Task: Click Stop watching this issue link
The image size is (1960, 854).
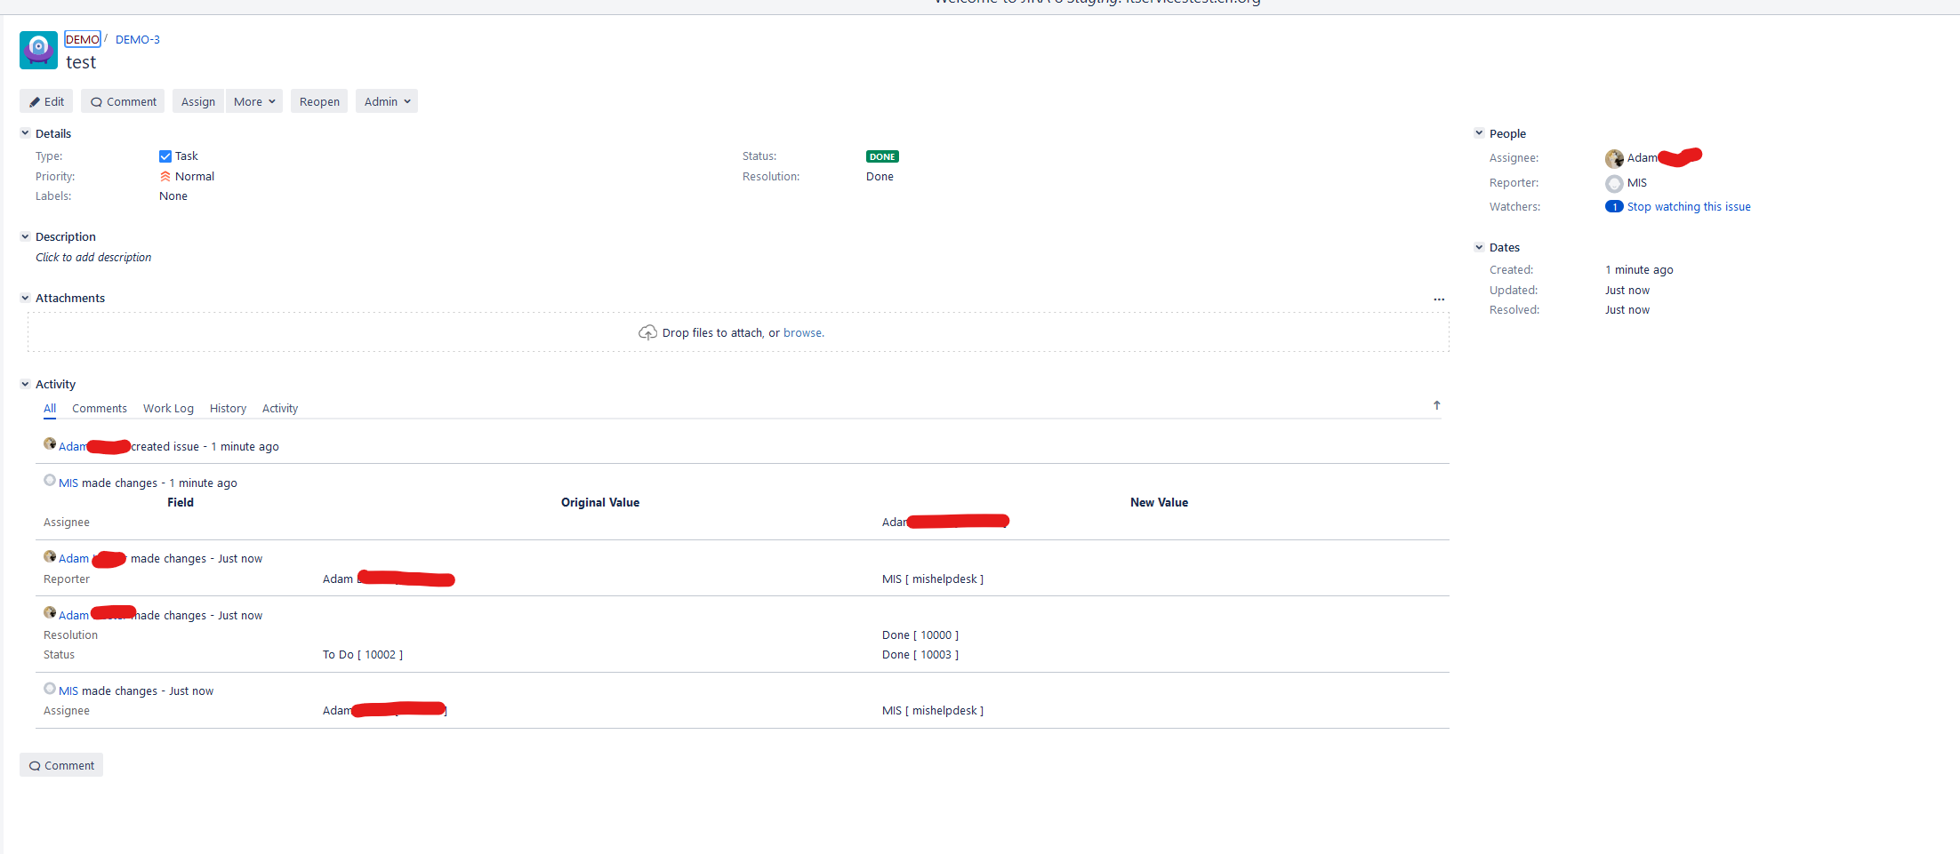Action: tap(1689, 207)
